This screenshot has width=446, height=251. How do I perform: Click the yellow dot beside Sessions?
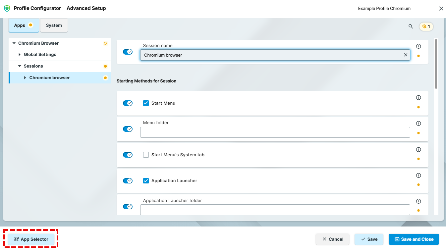pyautogui.click(x=105, y=66)
